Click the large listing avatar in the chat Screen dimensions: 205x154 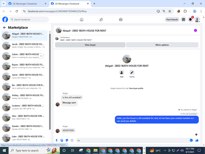[127, 59]
